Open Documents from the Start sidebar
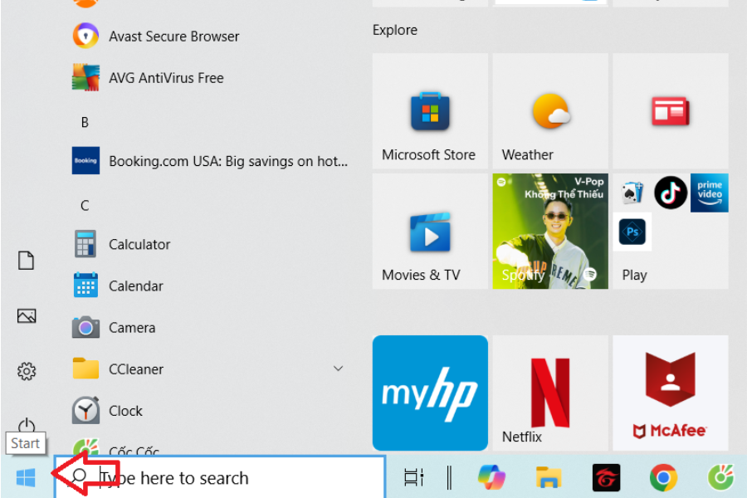The image size is (747, 498). coord(26,260)
